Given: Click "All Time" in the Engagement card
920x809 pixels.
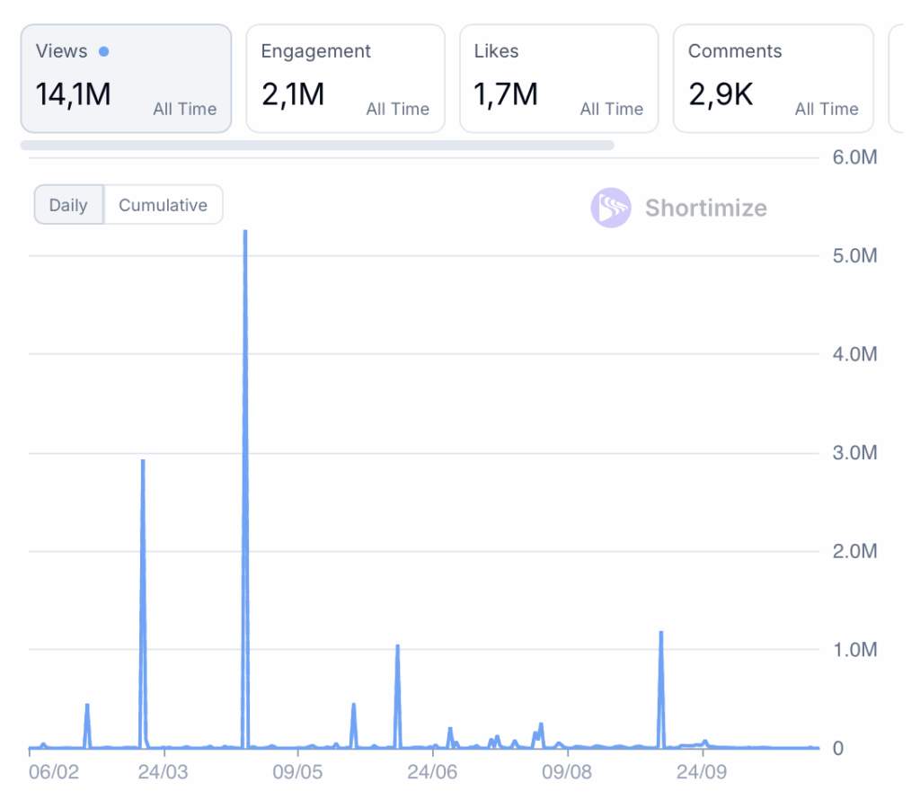Looking at the screenshot, I should (x=397, y=109).
